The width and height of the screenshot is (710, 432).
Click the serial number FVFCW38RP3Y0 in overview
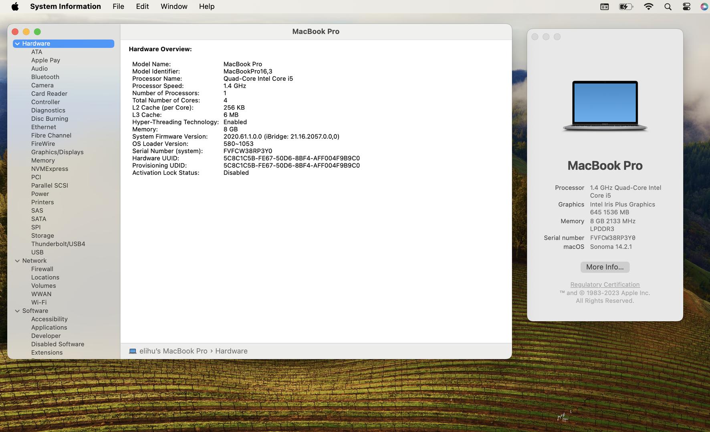point(248,151)
